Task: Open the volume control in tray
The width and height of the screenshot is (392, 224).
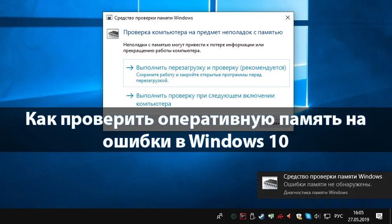Action: pyautogui.click(x=317, y=216)
